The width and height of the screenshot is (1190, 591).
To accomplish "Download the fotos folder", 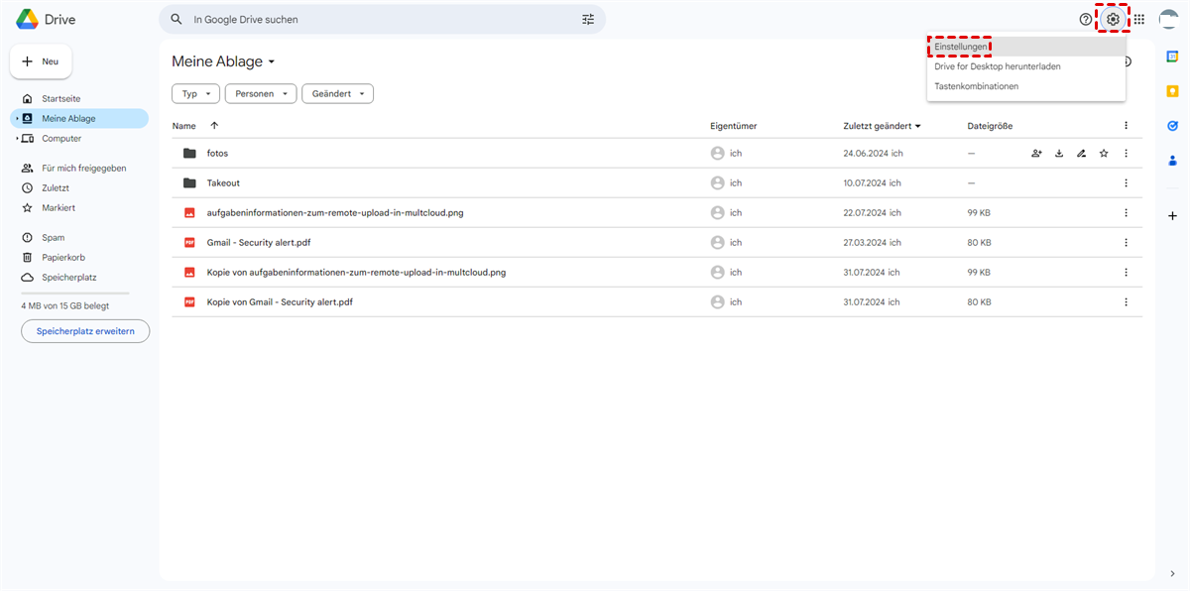I will [1059, 154].
